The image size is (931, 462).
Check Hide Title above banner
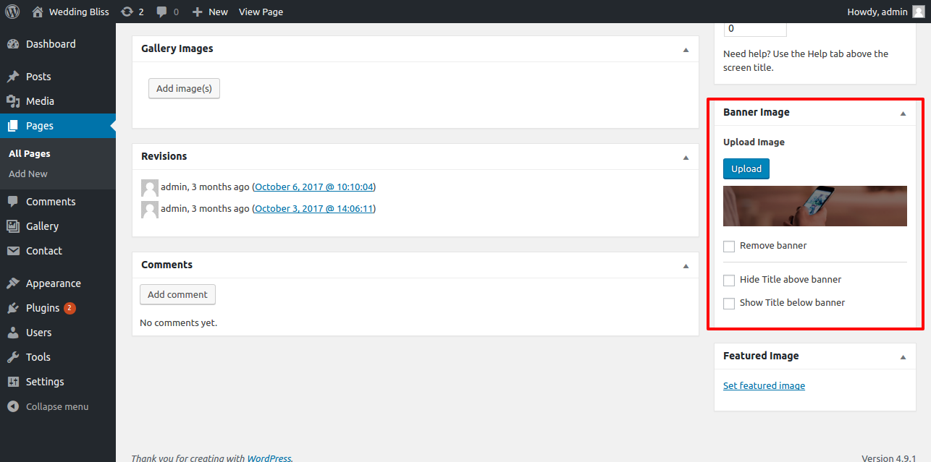(x=729, y=281)
